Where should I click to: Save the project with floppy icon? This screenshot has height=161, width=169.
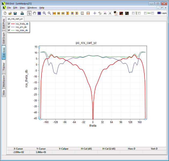(x=15, y=13)
